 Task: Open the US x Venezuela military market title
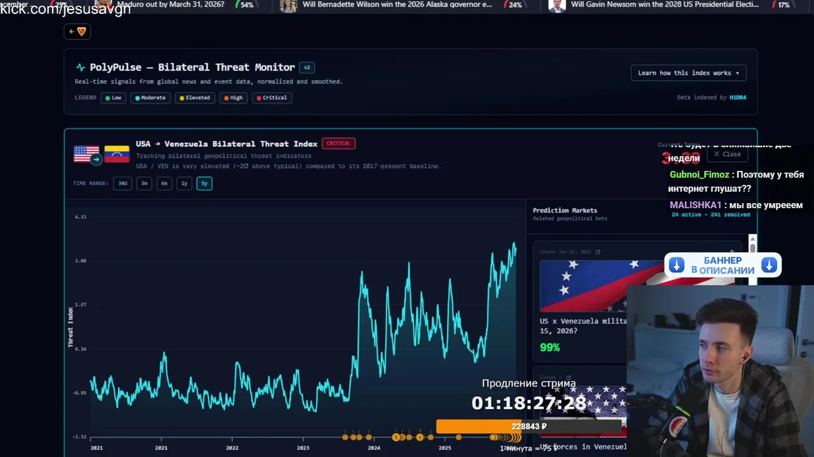pyautogui.click(x=583, y=326)
